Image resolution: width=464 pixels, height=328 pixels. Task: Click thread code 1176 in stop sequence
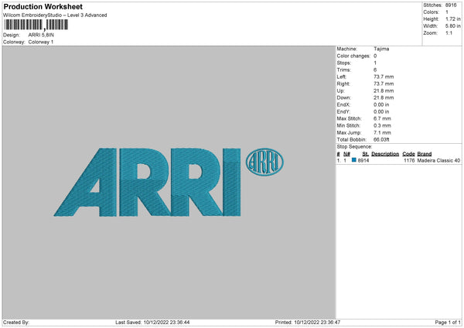(x=409, y=160)
